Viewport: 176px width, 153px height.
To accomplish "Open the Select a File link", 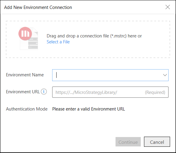I will [58, 42].
